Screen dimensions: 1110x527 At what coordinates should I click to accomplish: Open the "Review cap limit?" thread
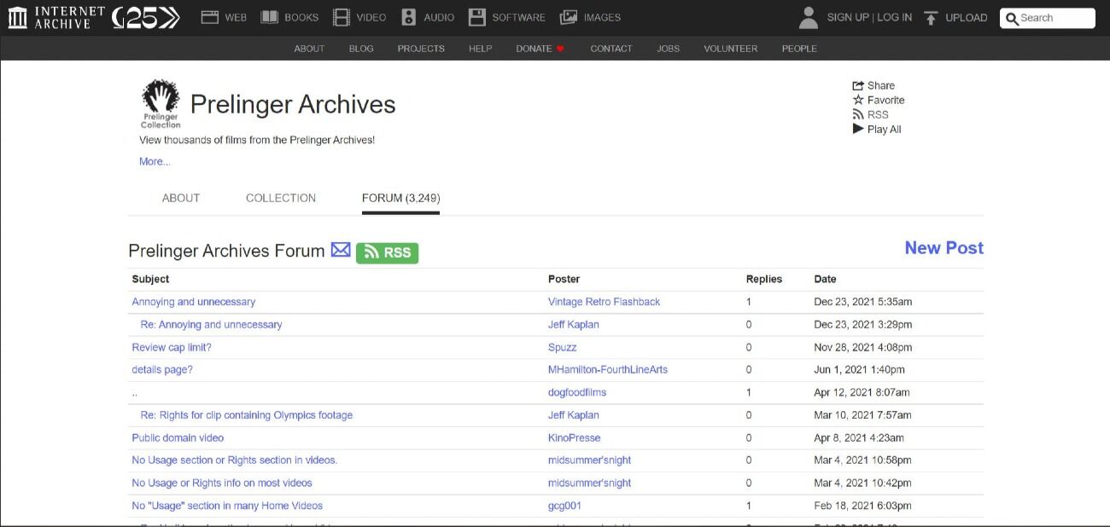pos(172,347)
